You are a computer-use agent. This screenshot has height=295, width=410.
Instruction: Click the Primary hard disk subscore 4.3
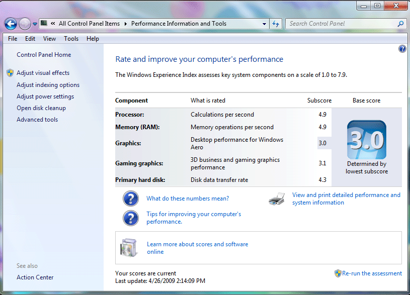[322, 180]
